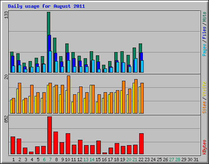The height and width of the screenshot is (164, 209).
Task: Click the green hits bar for day 22
Action: [140, 48]
